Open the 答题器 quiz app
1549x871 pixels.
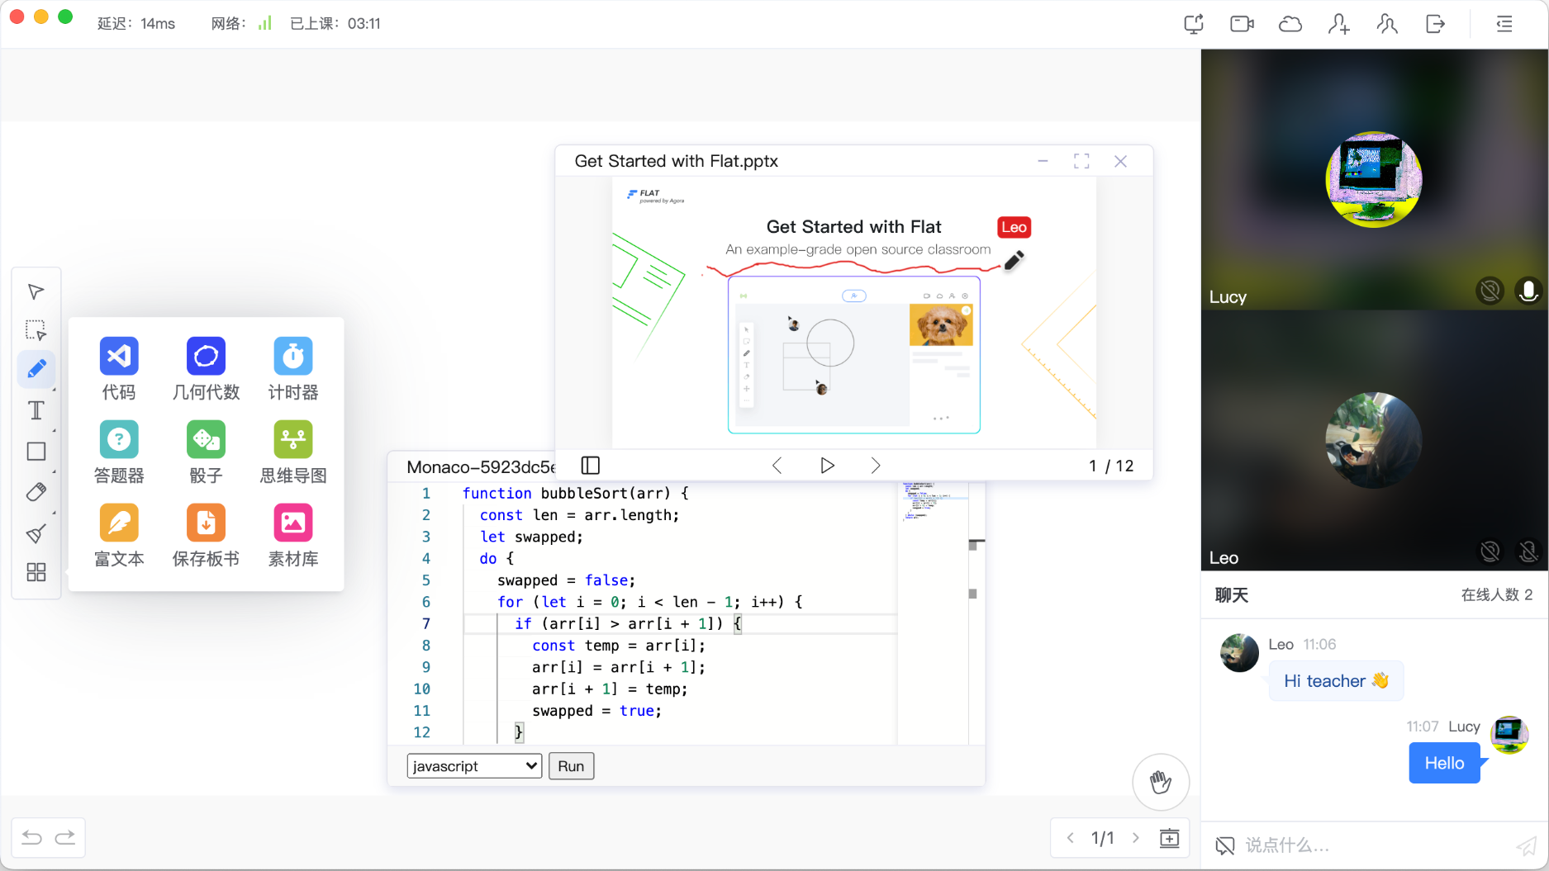click(119, 440)
